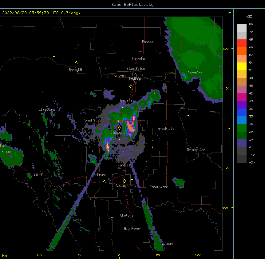Select the Blackfalds label

136,69
